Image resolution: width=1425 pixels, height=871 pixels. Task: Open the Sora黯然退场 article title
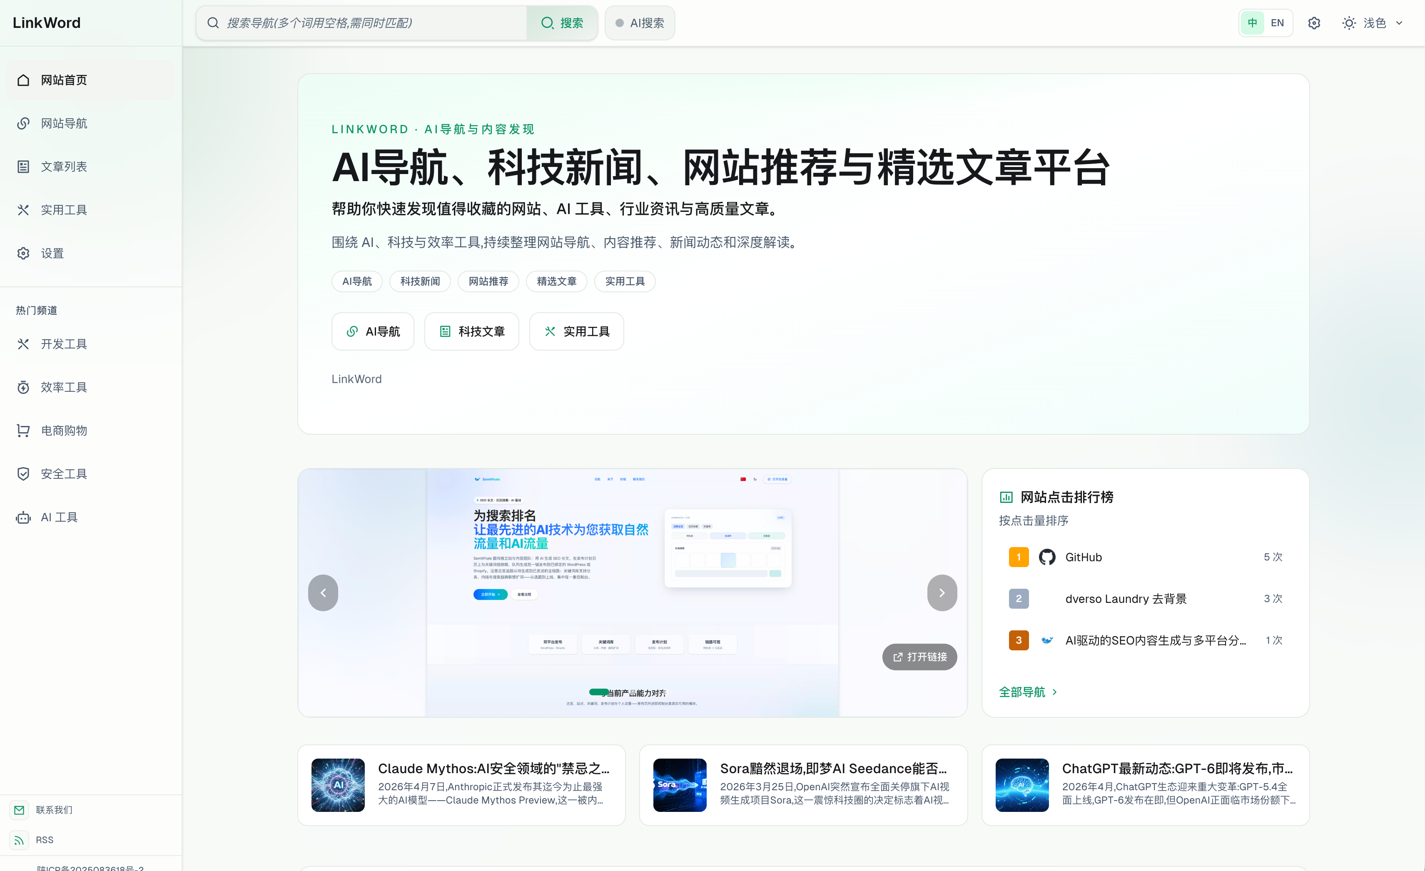click(833, 769)
